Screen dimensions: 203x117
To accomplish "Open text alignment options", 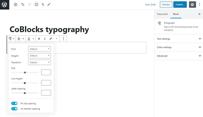I will click(x=21, y=39).
